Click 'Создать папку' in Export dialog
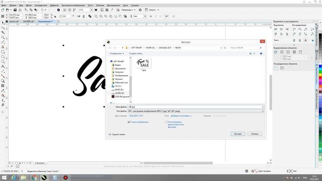The image size is (322, 181). (135, 53)
